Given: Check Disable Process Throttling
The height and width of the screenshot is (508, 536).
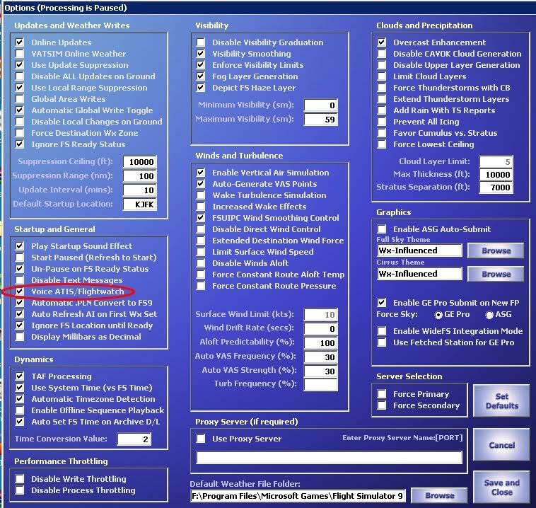Looking at the screenshot, I should 20,490.
